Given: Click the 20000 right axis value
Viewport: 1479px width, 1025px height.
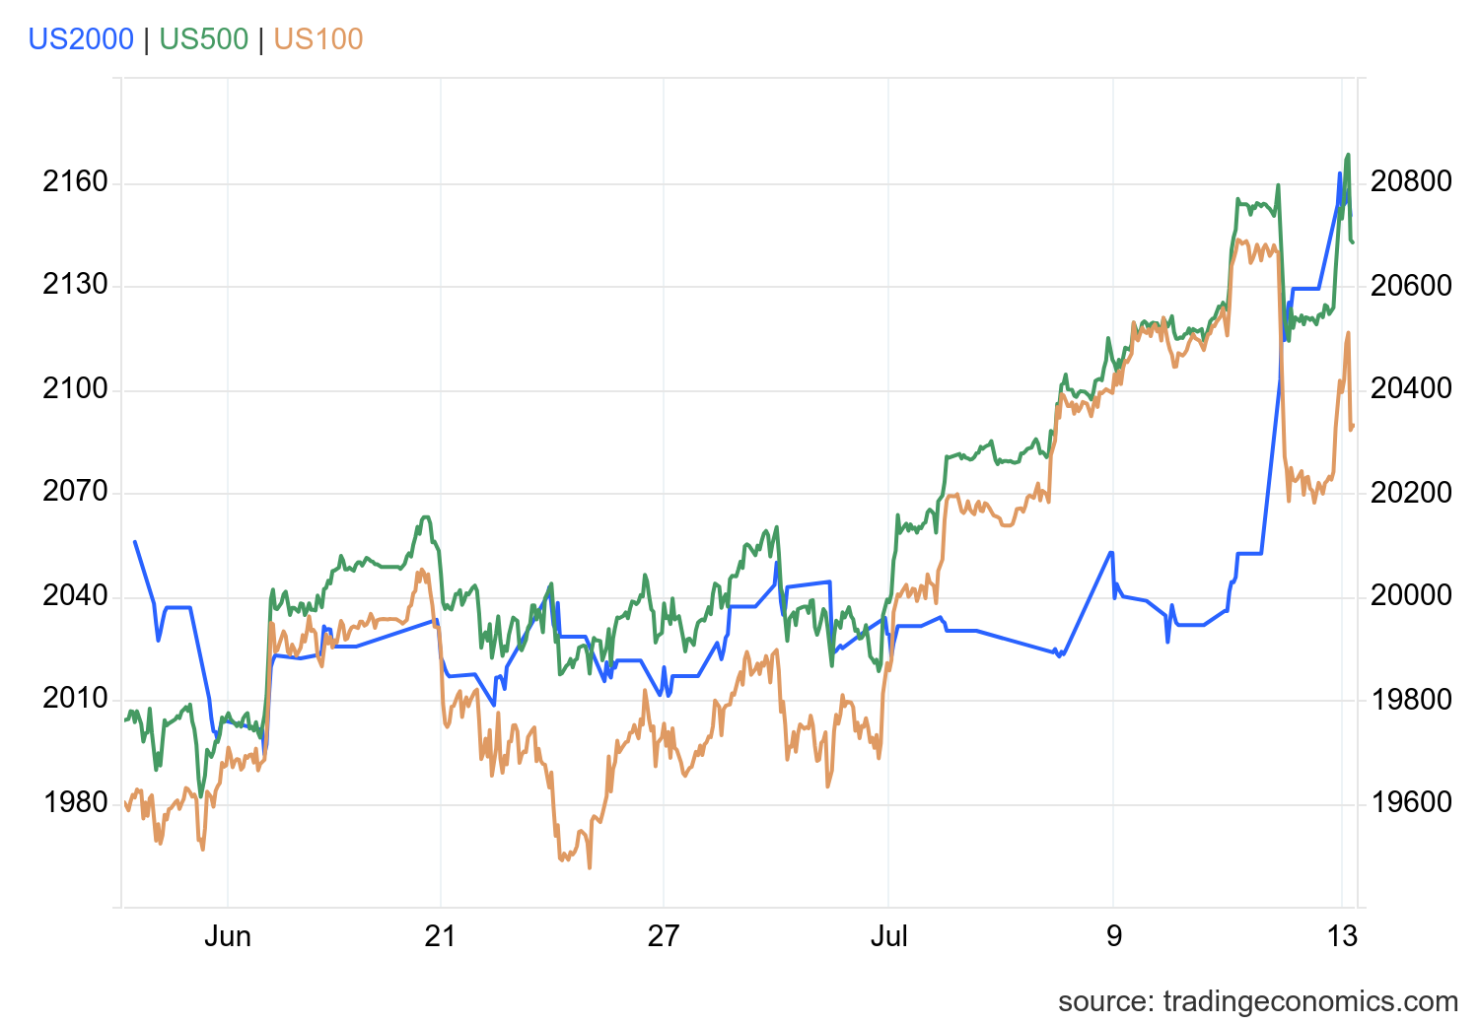Looking at the screenshot, I should click(1411, 596).
